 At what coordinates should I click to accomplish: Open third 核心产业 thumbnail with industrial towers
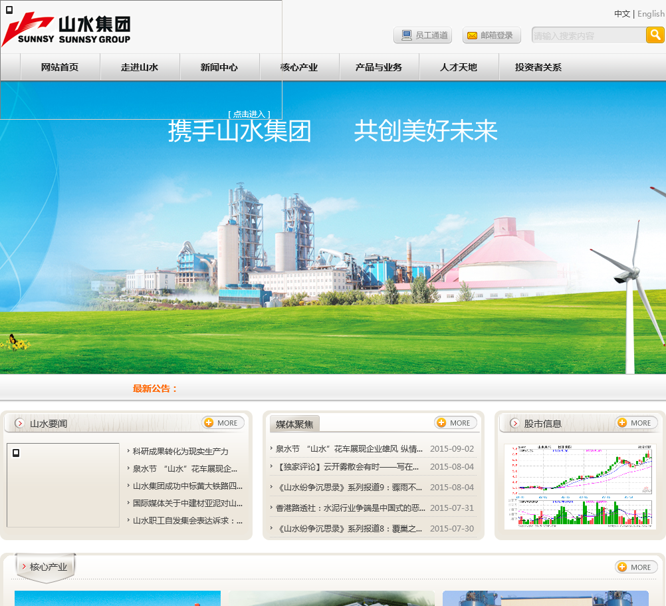pyautogui.click(x=546, y=599)
